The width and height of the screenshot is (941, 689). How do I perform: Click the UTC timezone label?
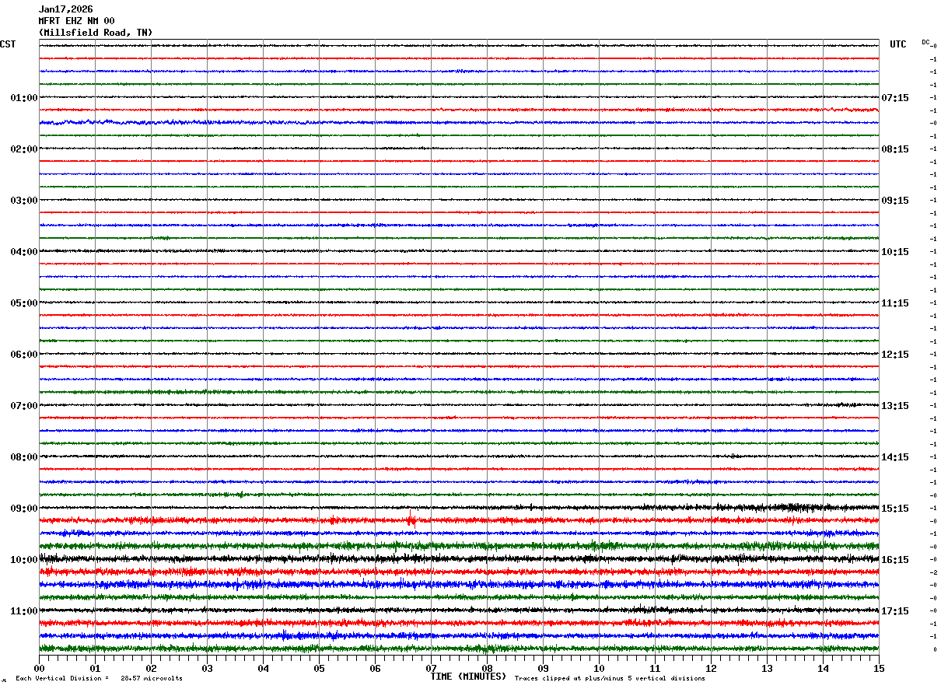pyautogui.click(x=898, y=44)
